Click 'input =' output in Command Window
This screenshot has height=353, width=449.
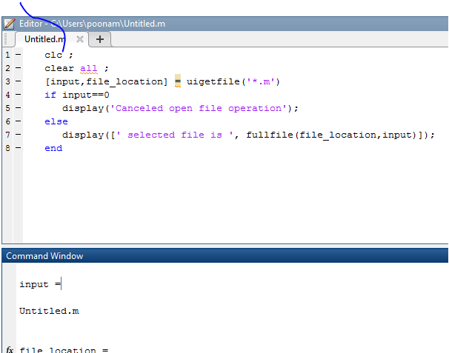40,284
